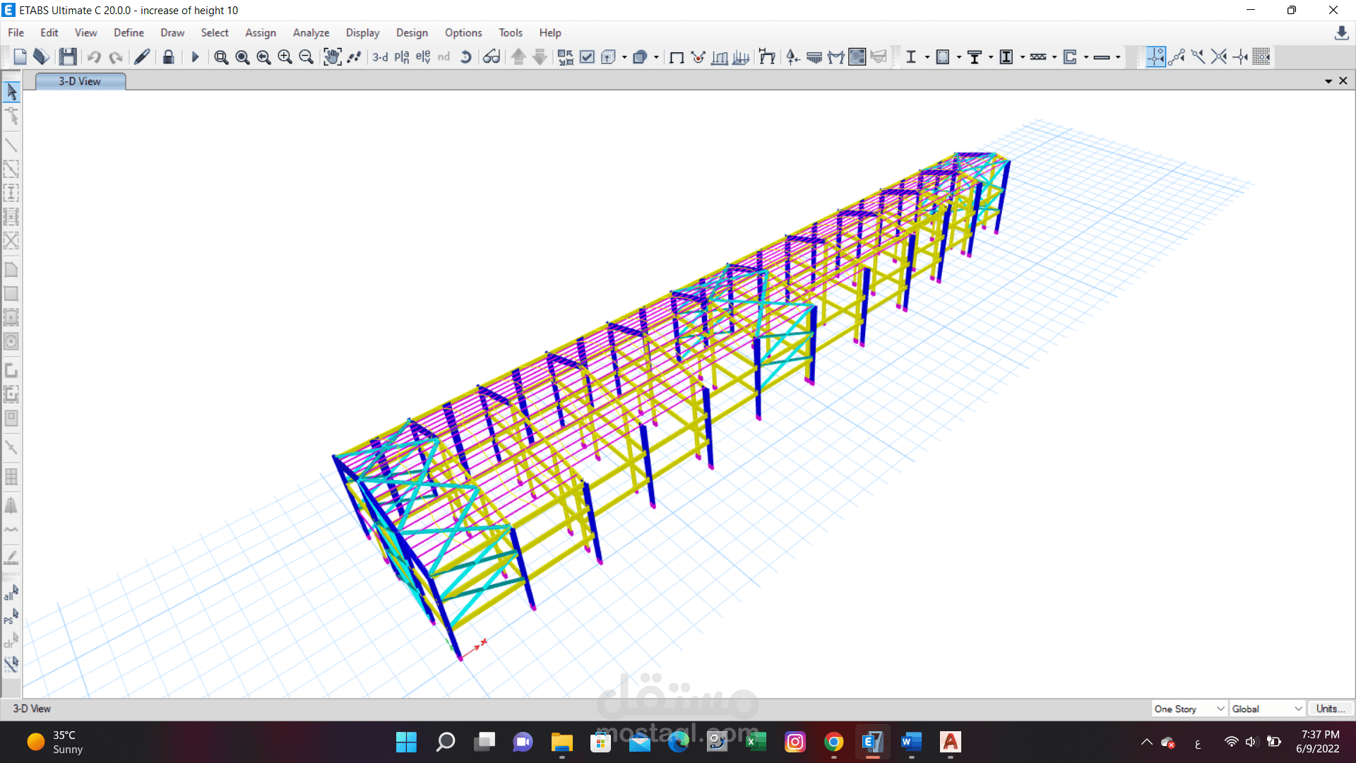Viewport: 1356px width, 763px height.
Task: Click the Lock/Unlock model padlock icon
Action: click(168, 57)
